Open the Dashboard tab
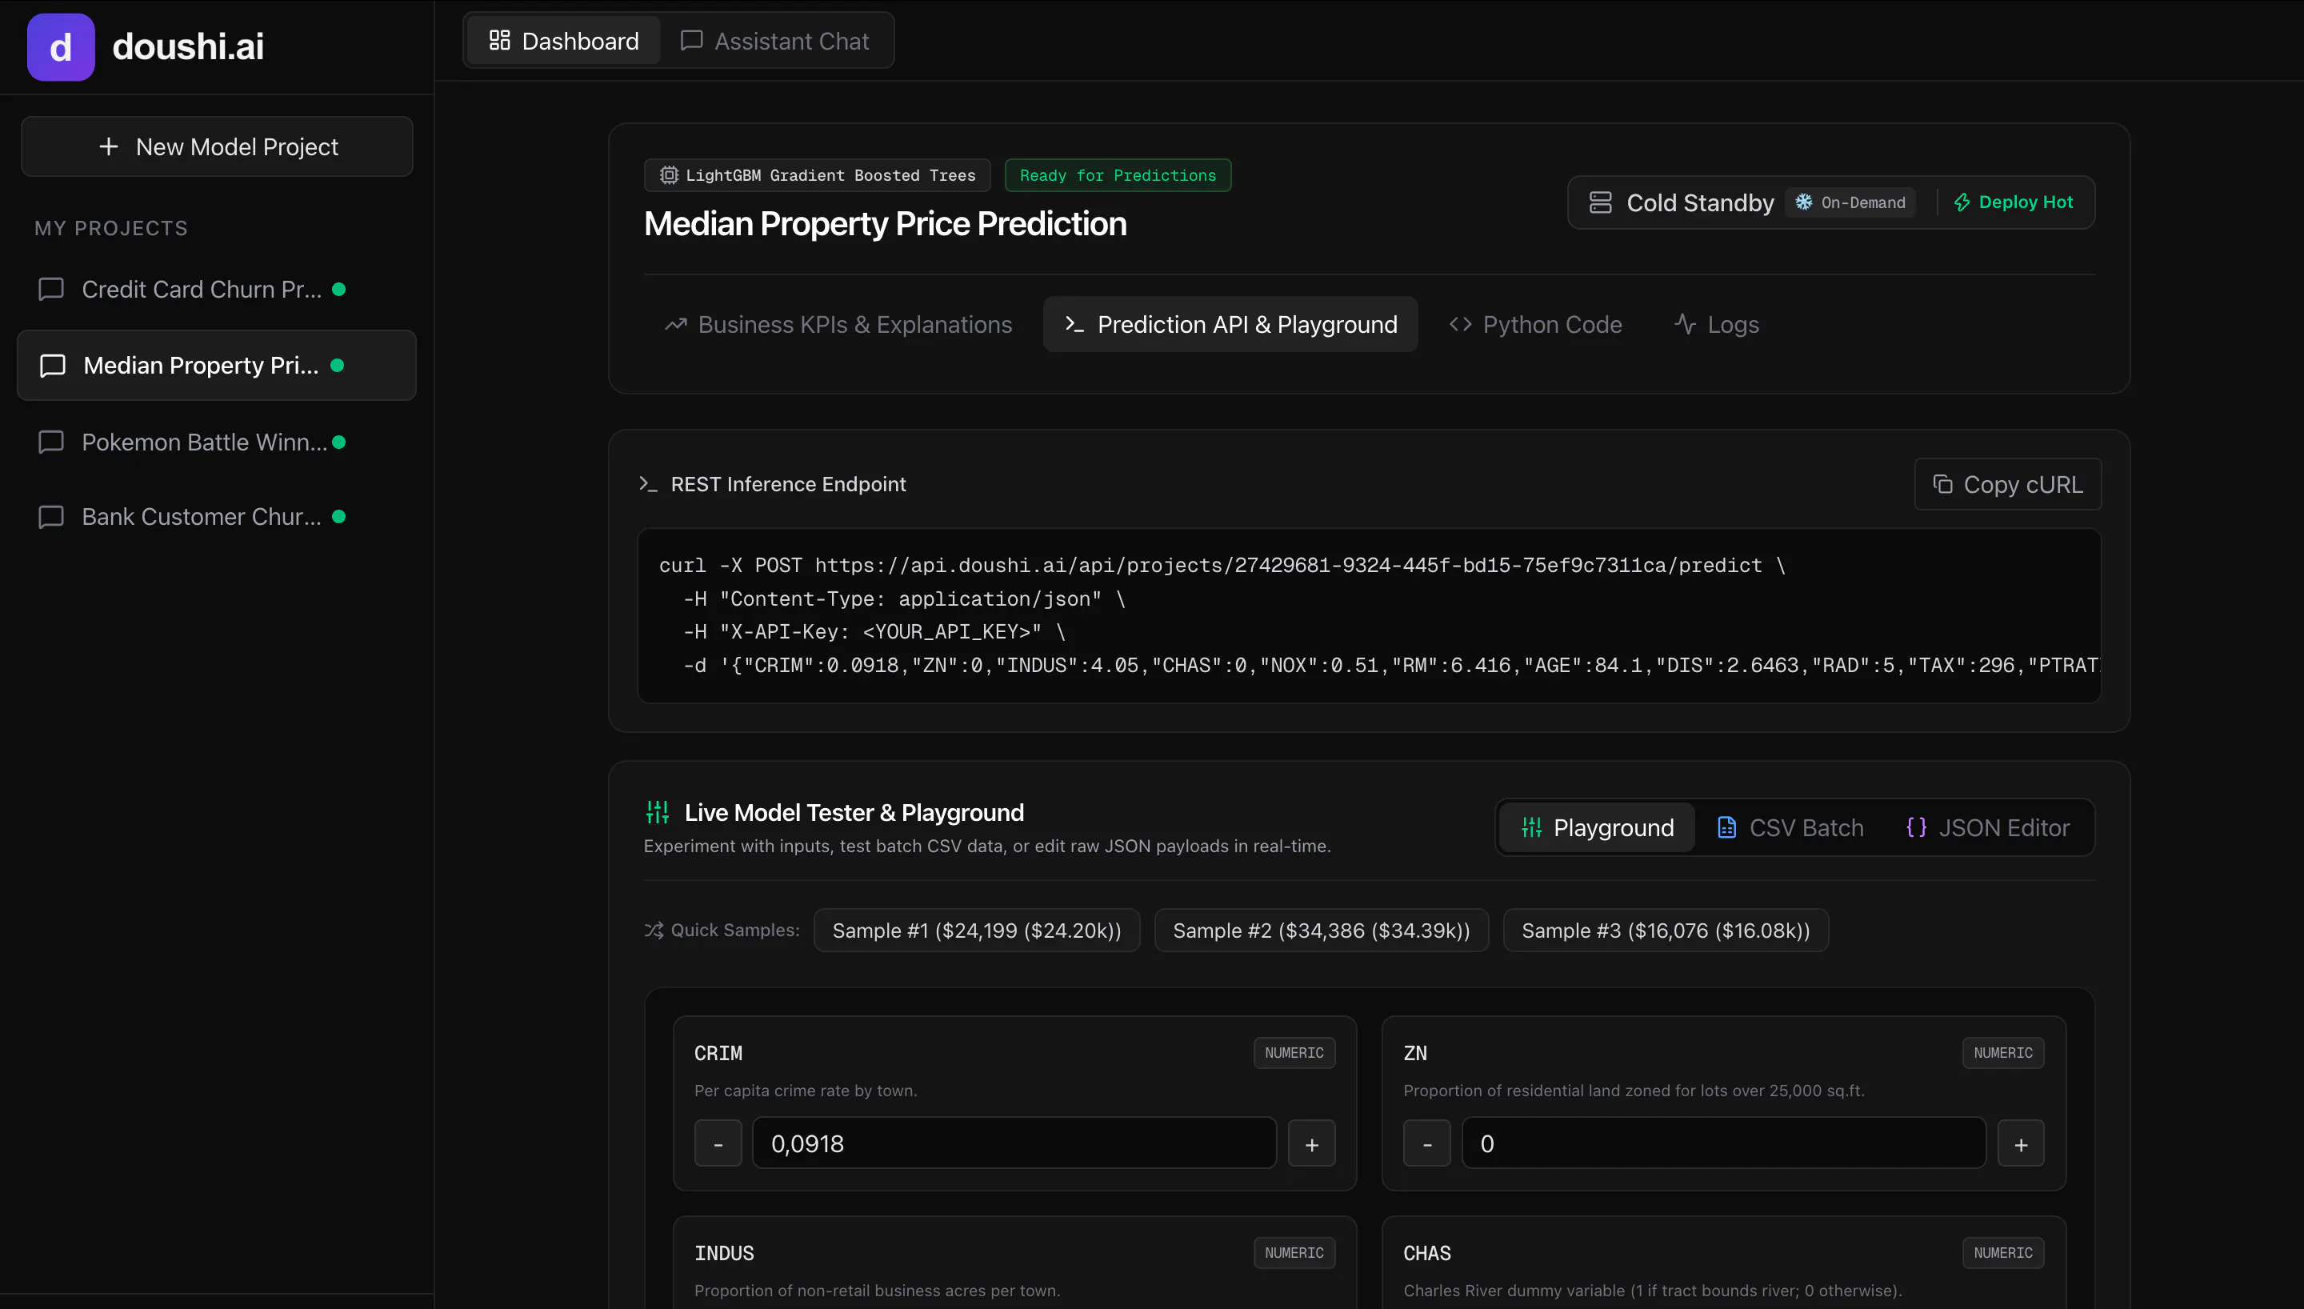Screen dimensions: 2304x1309 563,41
